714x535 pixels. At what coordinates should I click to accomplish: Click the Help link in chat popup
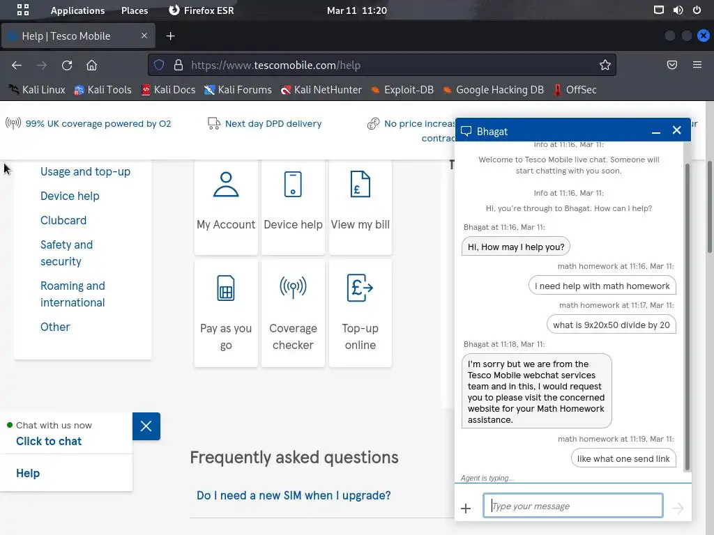tap(28, 473)
